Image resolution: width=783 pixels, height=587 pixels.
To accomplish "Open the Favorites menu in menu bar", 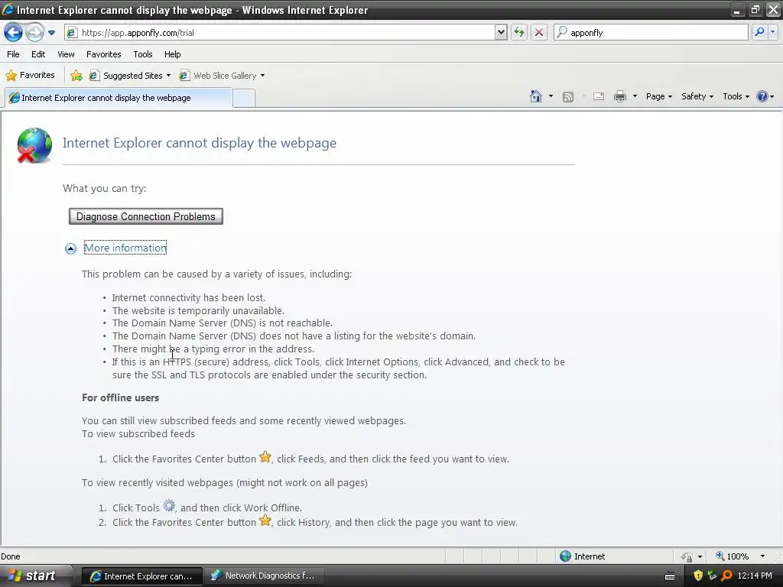I will click(x=103, y=54).
